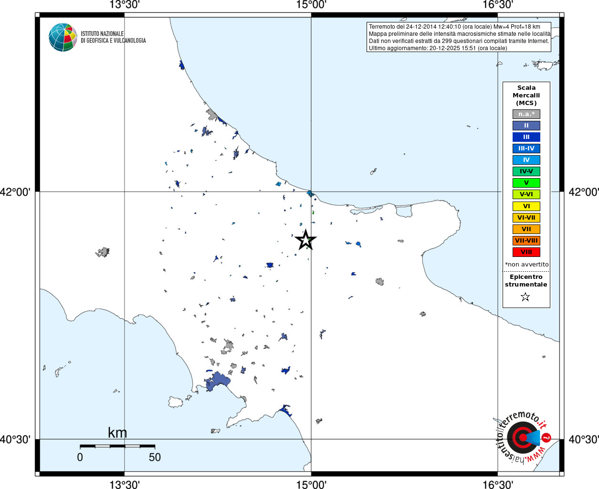The image size is (599, 489).
Task: Select the red VIII legend swatch
Action: (x=526, y=252)
